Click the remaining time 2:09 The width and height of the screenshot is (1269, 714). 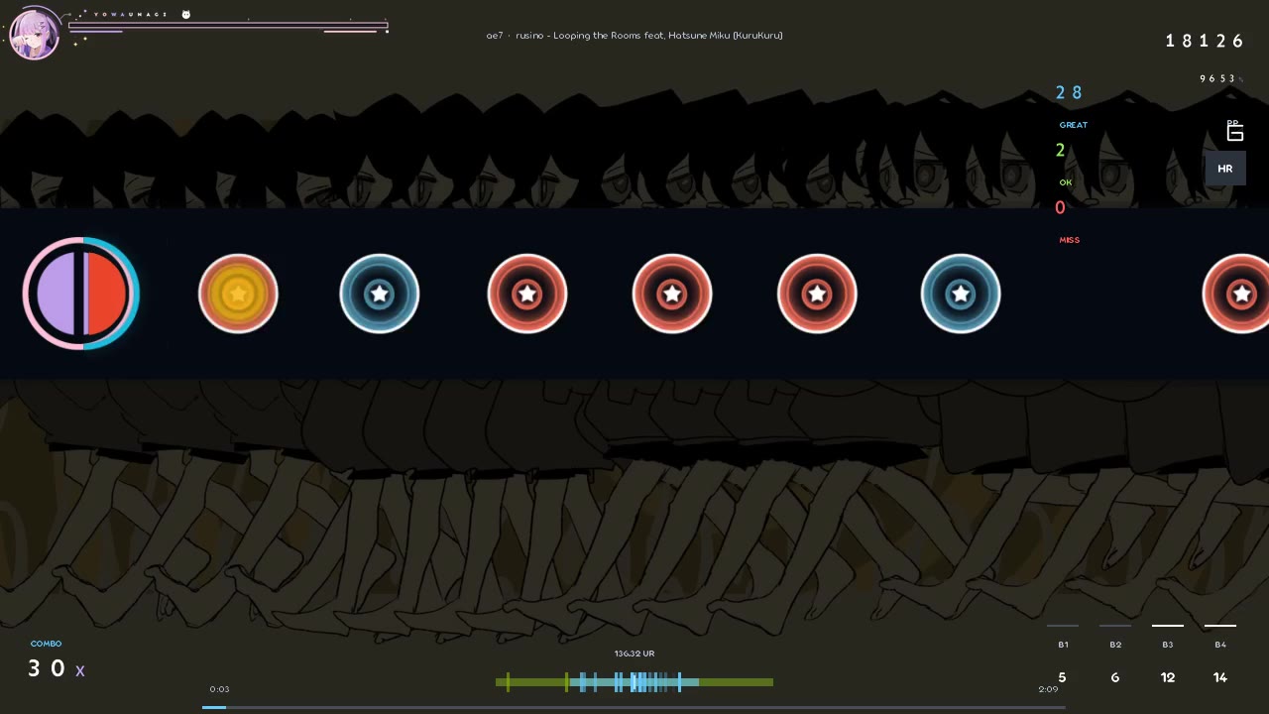1048,689
